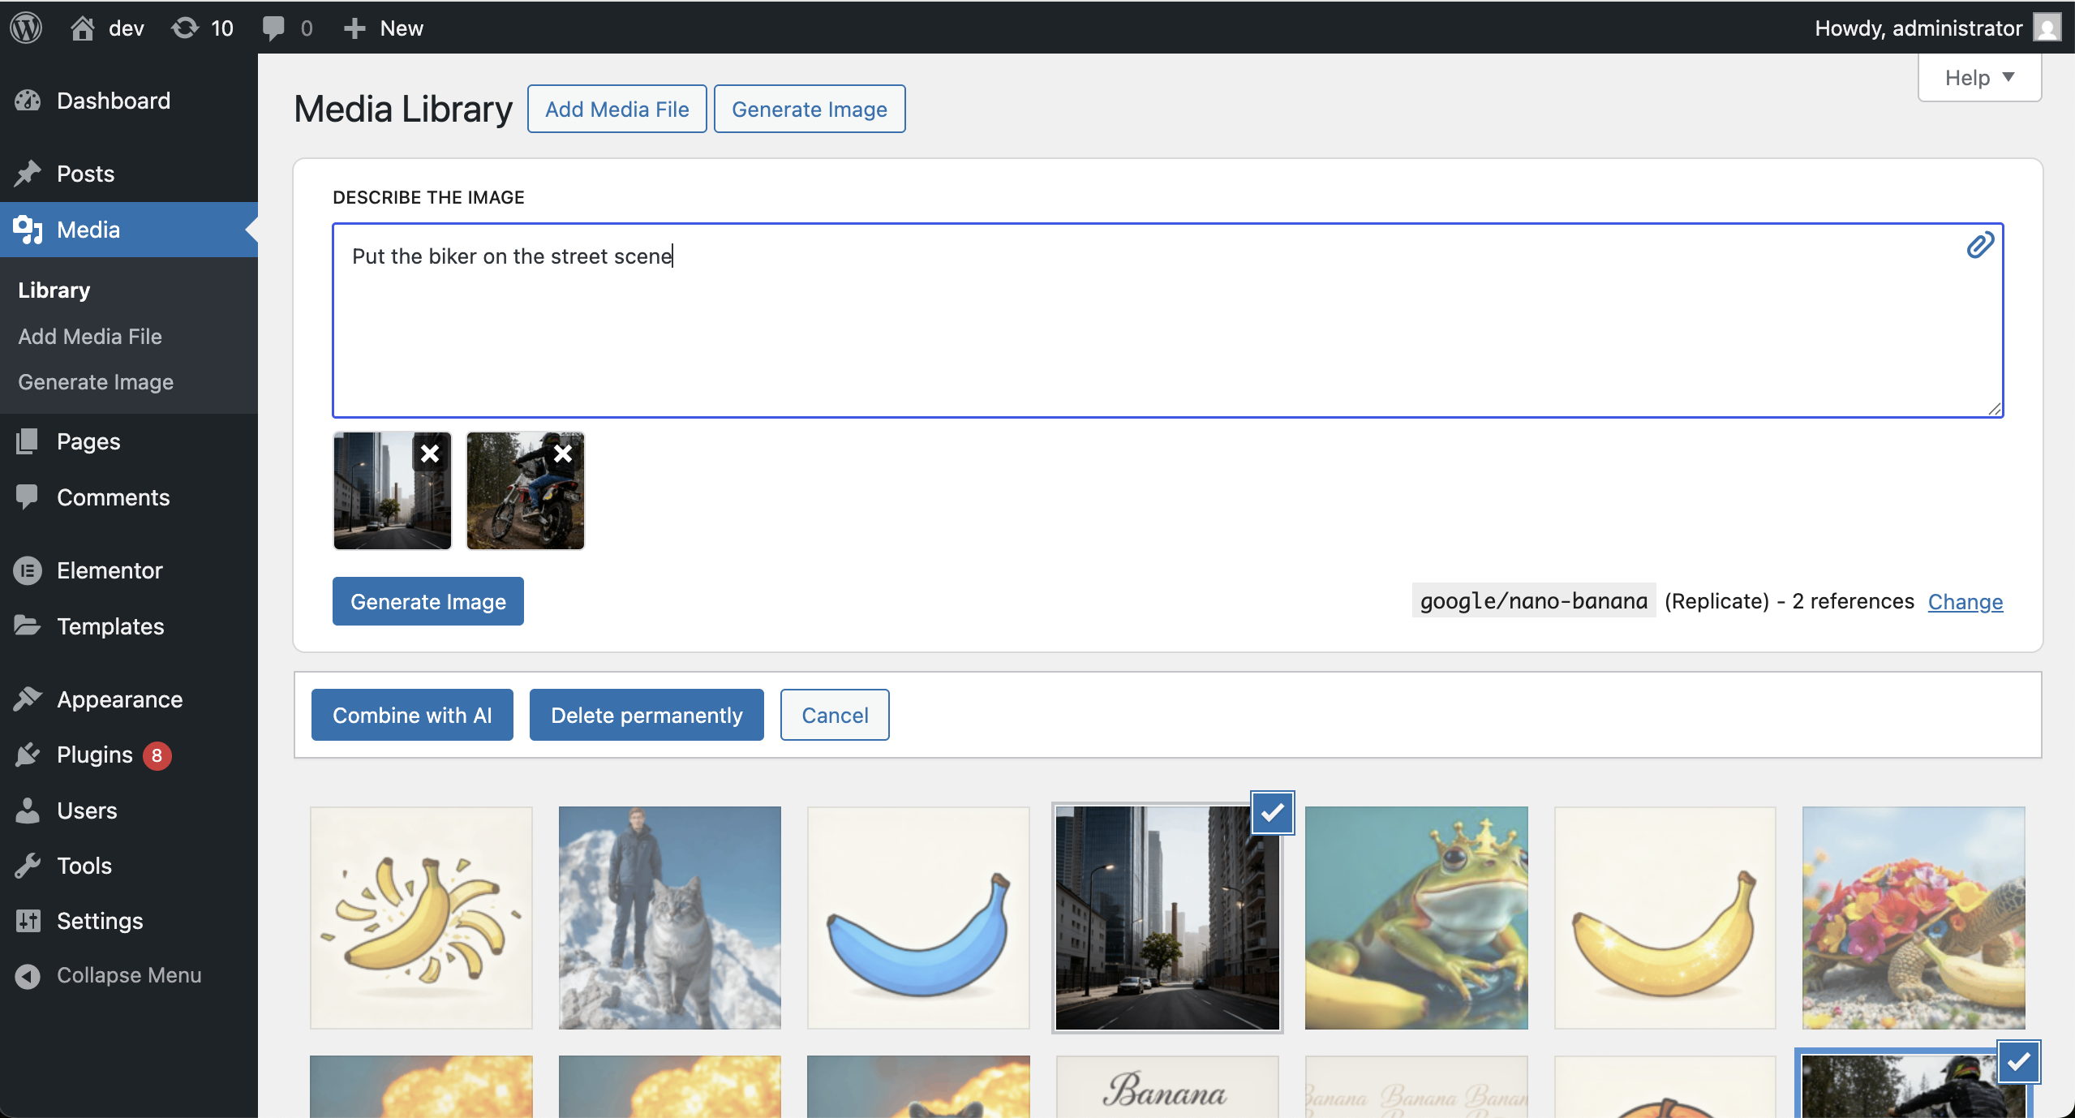Viewport: 2075px width, 1118px height.
Task: Select the peeling bananas illustration
Action: pos(421,918)
